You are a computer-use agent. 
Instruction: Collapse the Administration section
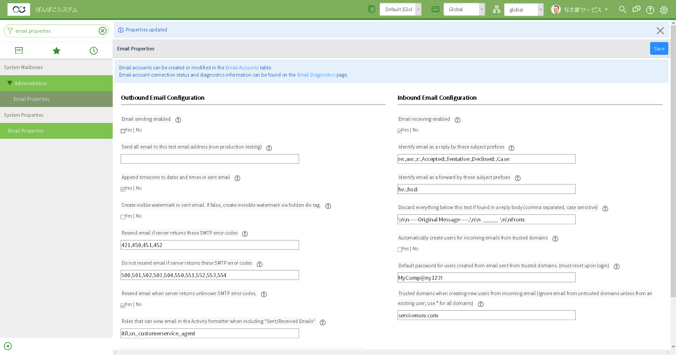(x=9, y=83)
